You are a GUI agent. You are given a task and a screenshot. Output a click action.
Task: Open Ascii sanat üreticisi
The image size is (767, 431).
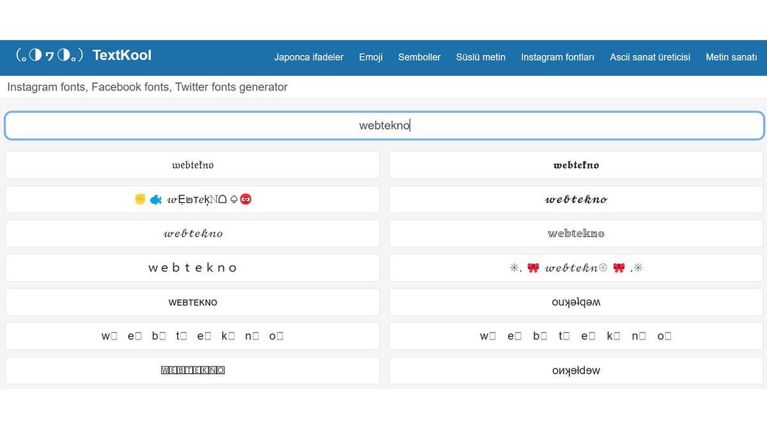tap(649, 57)
